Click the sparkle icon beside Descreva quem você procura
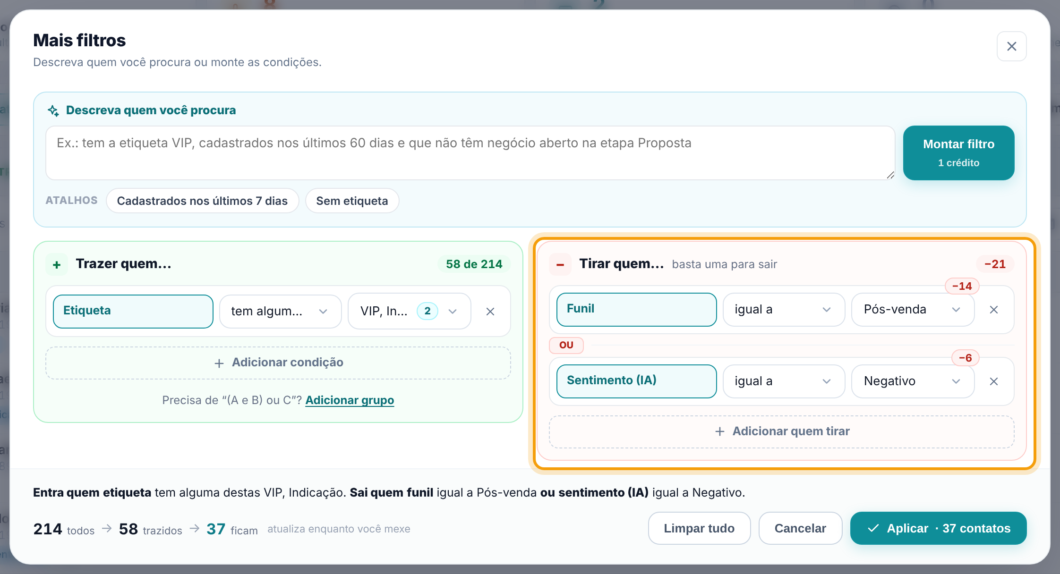The height and width of the screenshot is (574, 1060). coord(53,110)
